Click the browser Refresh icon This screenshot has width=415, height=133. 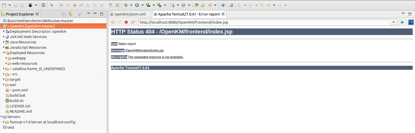click(x=133, y=22)
